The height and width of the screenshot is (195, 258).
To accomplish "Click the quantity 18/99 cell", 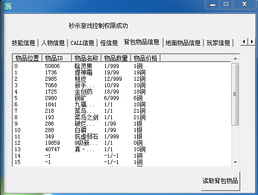I will [111, 92].
